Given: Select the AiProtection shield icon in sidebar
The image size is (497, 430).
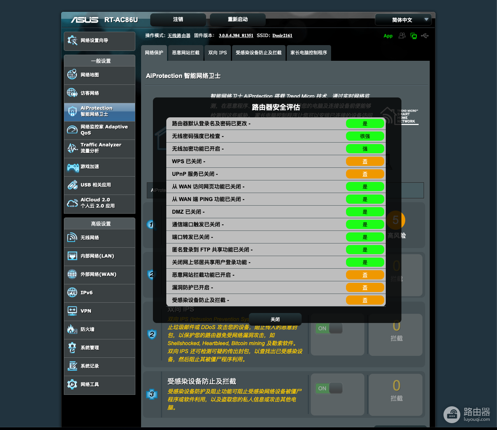Looking at the screenshot, I should 72,111.
